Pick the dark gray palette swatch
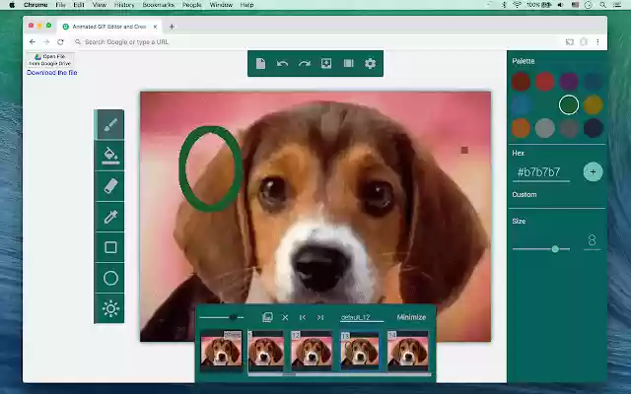This screenshot has width=631, height=394. 569,128
